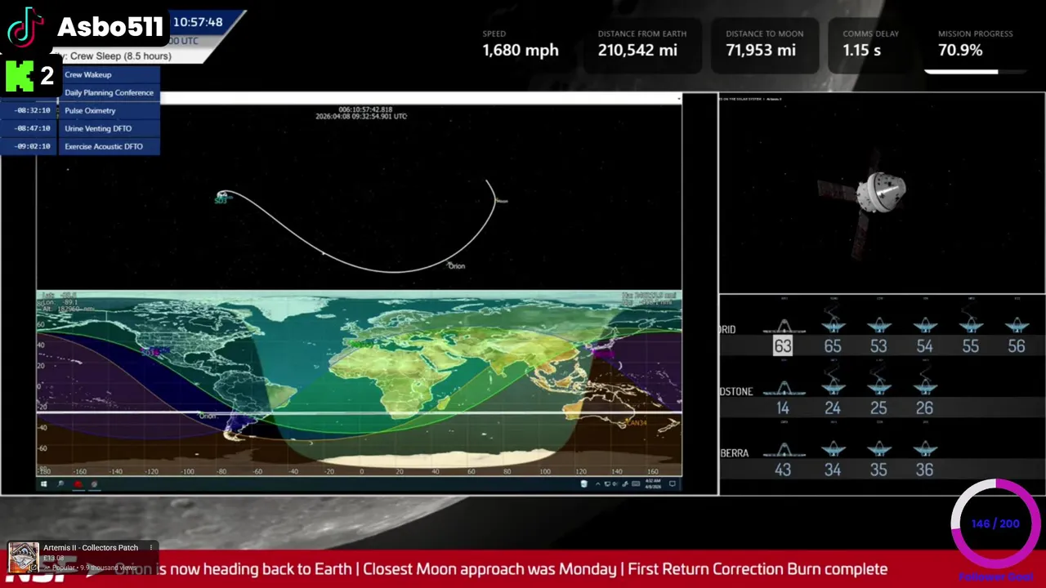
Task: Open the Windows Start button in taskbar
Action: click(44, 484)
